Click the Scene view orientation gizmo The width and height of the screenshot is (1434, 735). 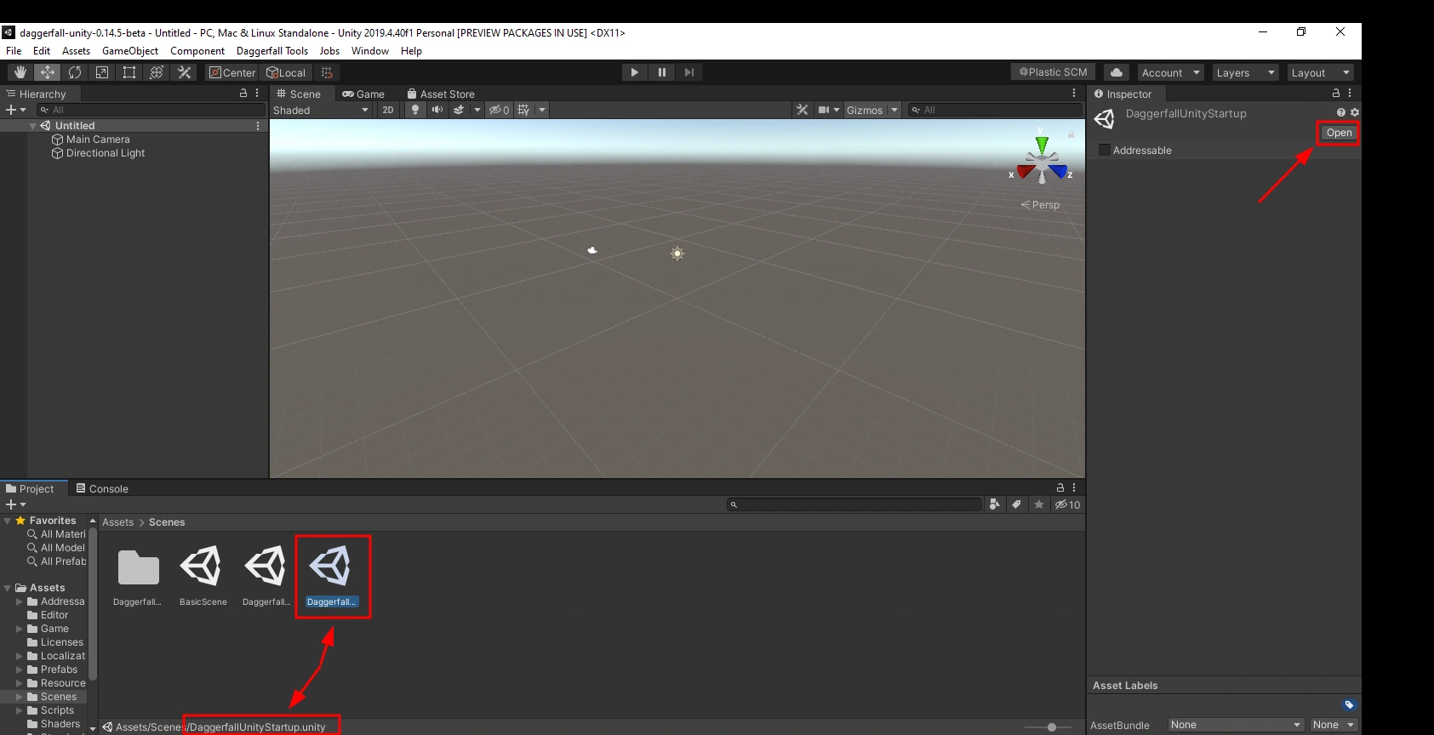pyautogui.click(x=1042, y=160)
